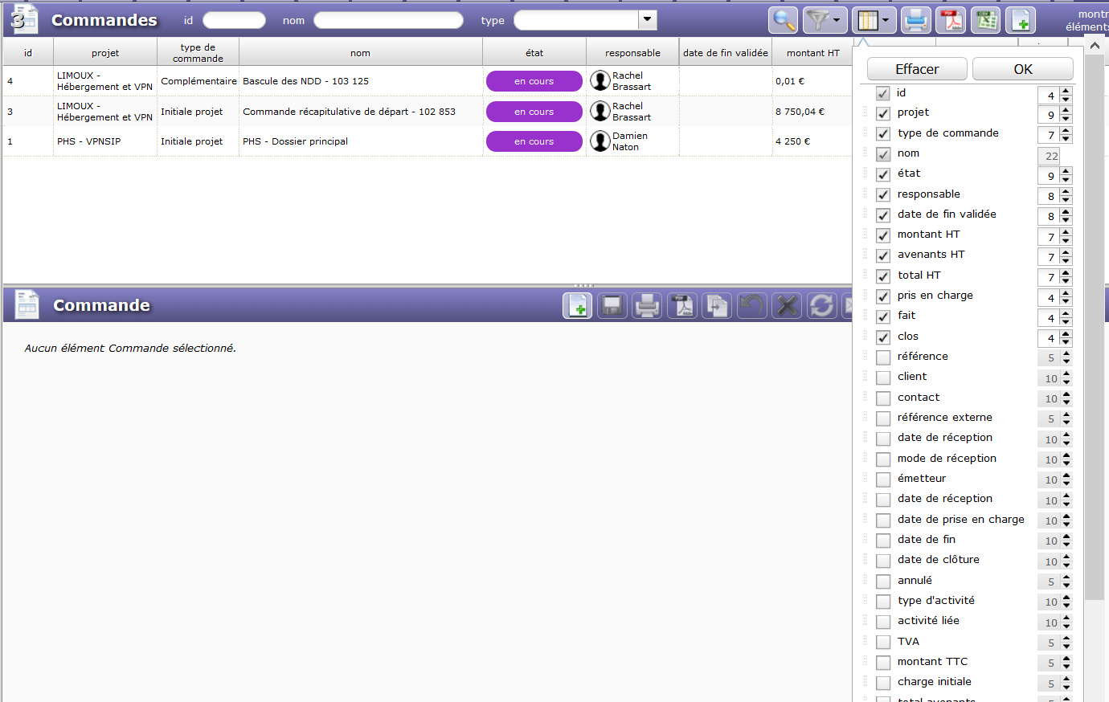Click the 'responsable' column header
Viewport: 1109px width, 702px height.
(632, 53)
